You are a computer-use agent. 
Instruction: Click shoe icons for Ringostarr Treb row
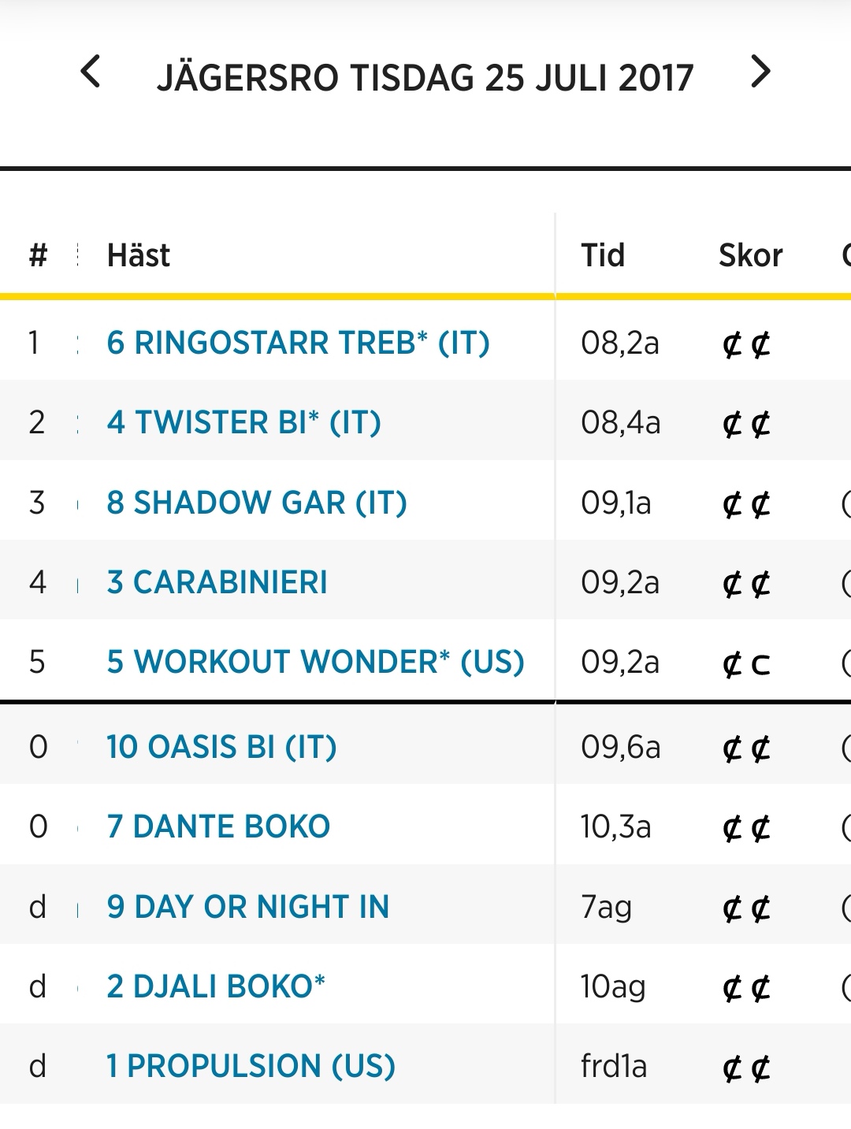point(746,345)
